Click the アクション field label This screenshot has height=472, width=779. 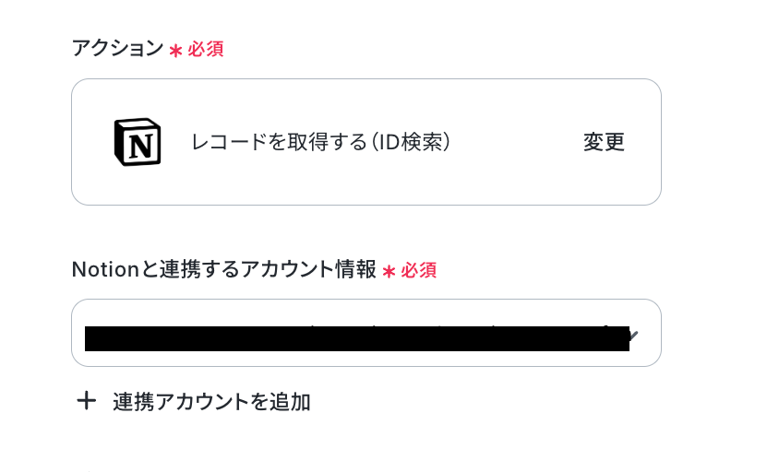tap(117, 48)
